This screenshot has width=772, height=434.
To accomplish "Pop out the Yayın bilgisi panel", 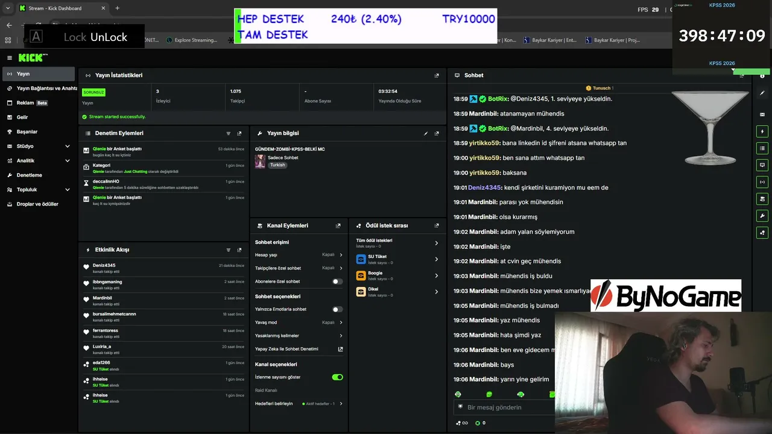I will tap(437, 133).
